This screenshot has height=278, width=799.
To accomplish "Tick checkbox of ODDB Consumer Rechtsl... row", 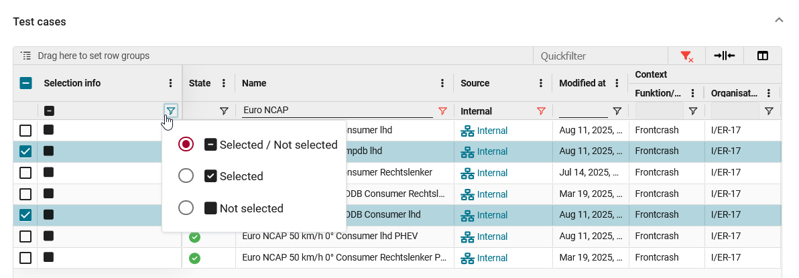I will point(25,194).
